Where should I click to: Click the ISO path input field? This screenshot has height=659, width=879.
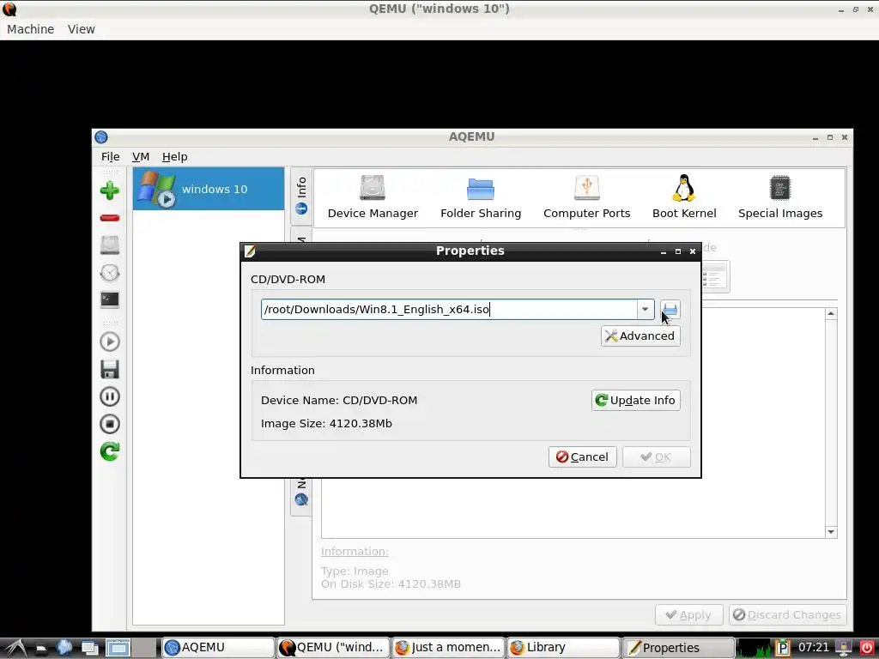click(x=449, y=309)
